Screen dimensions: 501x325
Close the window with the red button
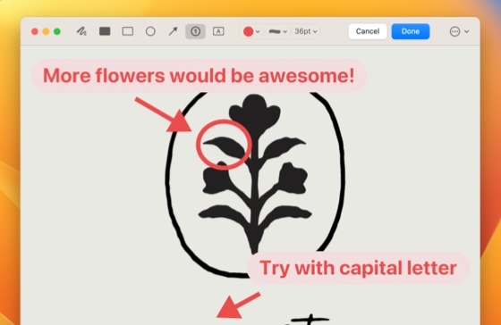pos(35,31)
